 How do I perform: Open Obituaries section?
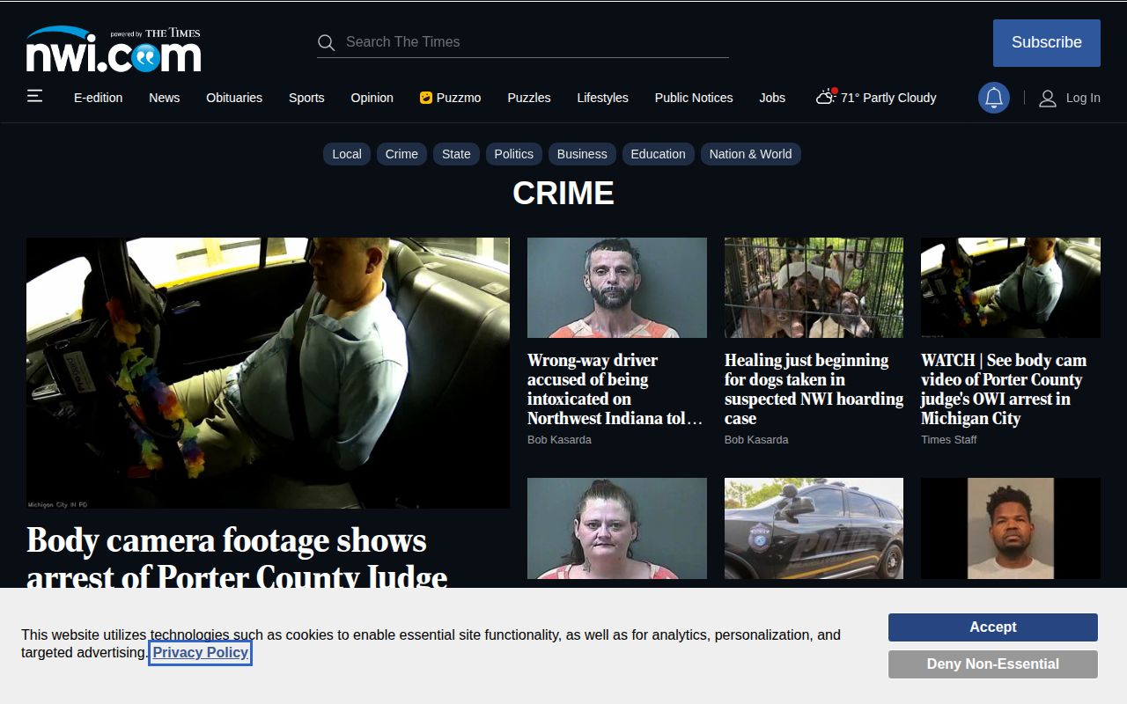pos(234,98)
